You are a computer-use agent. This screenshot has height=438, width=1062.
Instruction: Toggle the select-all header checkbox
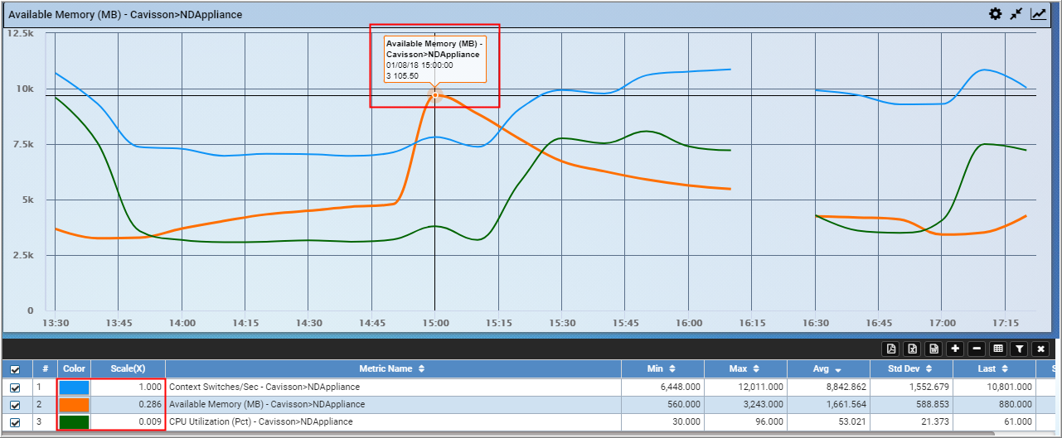15,369
